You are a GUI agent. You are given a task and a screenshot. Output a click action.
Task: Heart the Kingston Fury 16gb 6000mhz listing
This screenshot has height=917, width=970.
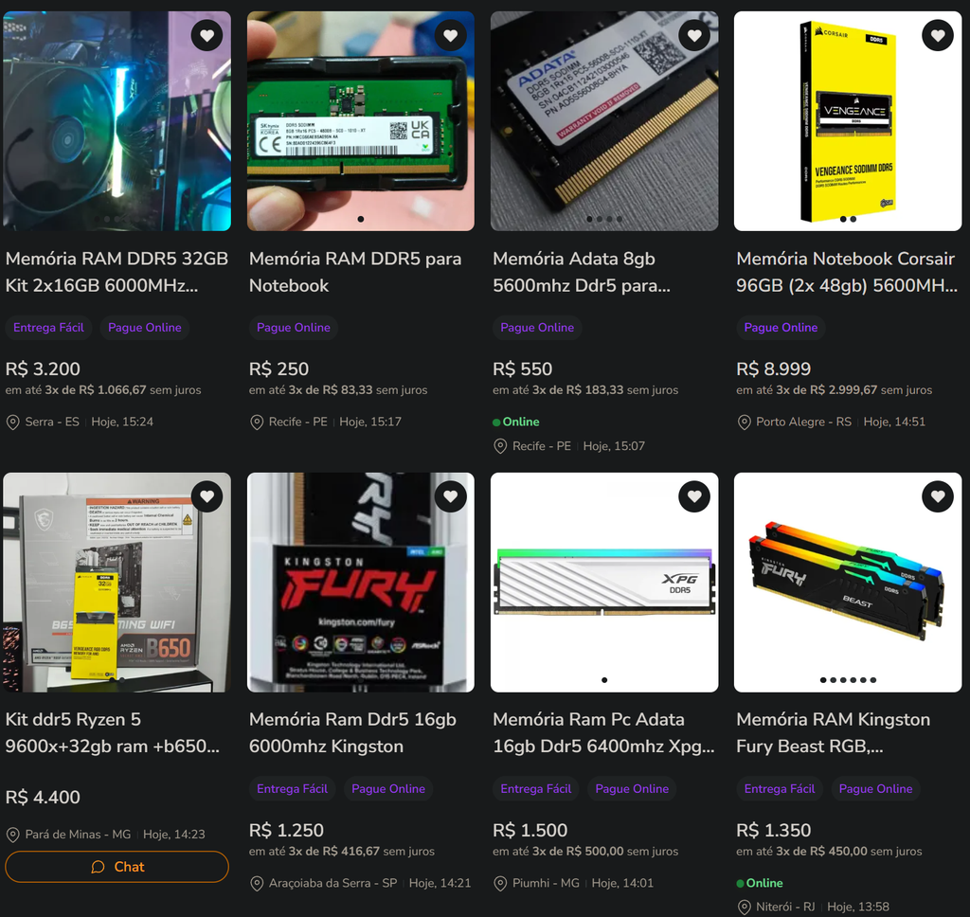coord(450,496)
